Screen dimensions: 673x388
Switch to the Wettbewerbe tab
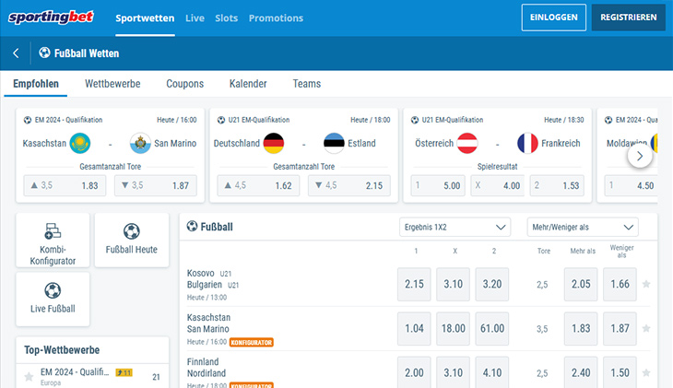tap(112, 84)
